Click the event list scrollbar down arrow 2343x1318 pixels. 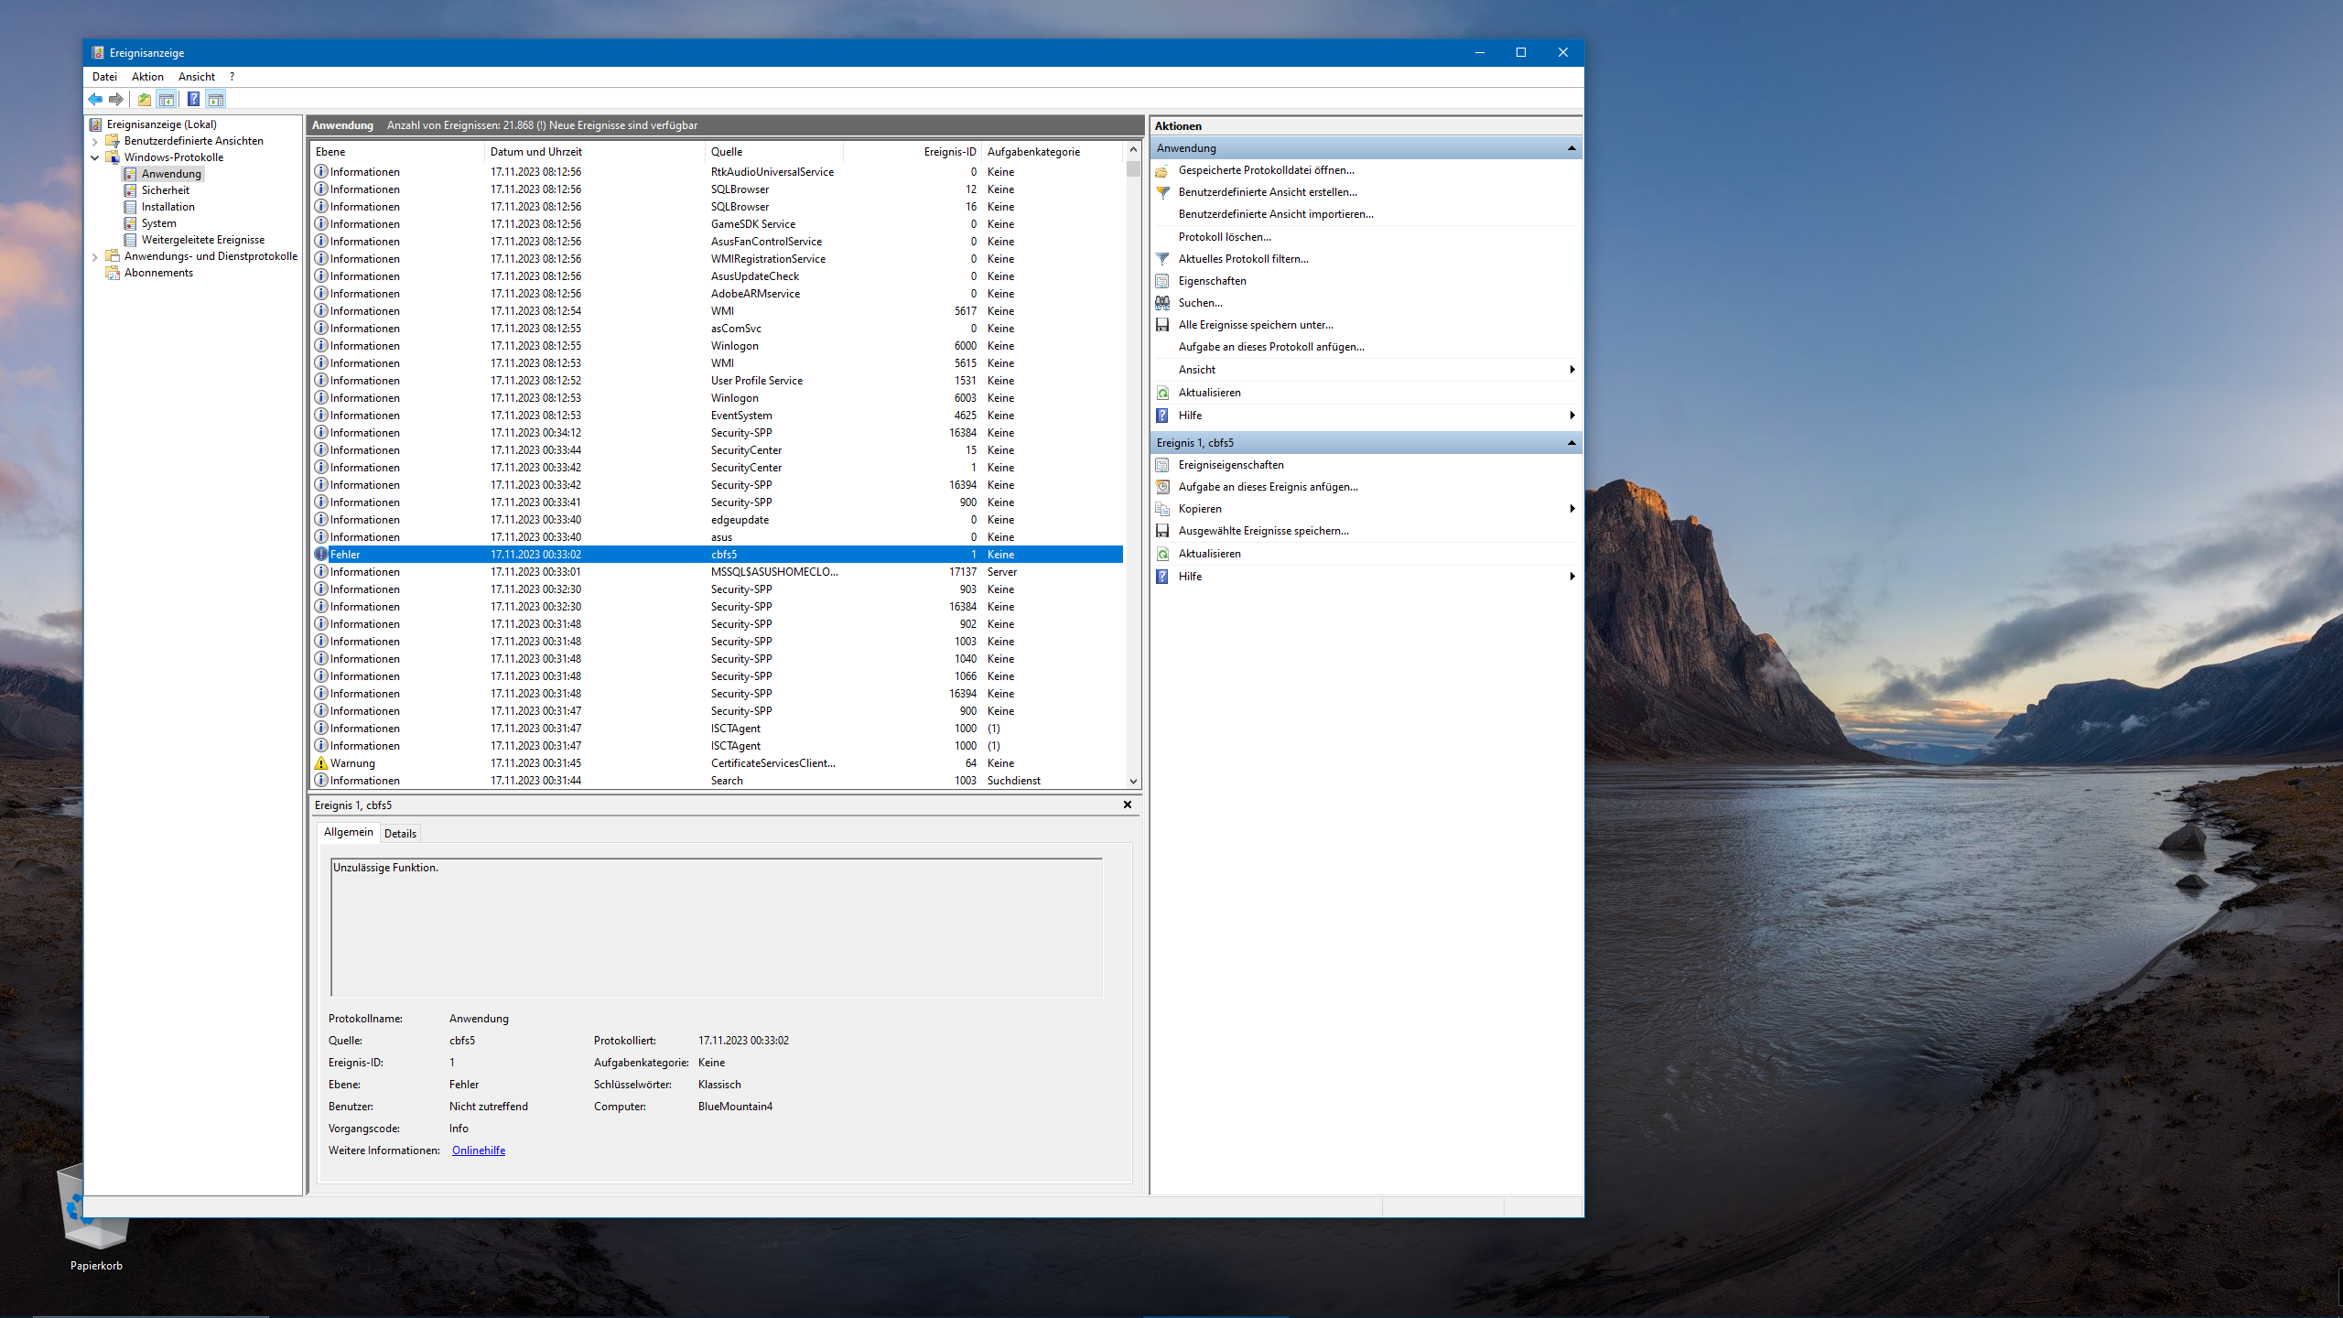(1133, 782)
